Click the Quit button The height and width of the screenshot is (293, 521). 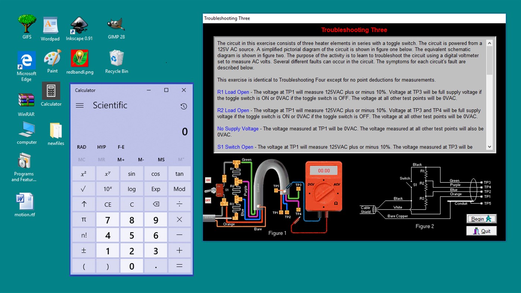tap(481, 231)
